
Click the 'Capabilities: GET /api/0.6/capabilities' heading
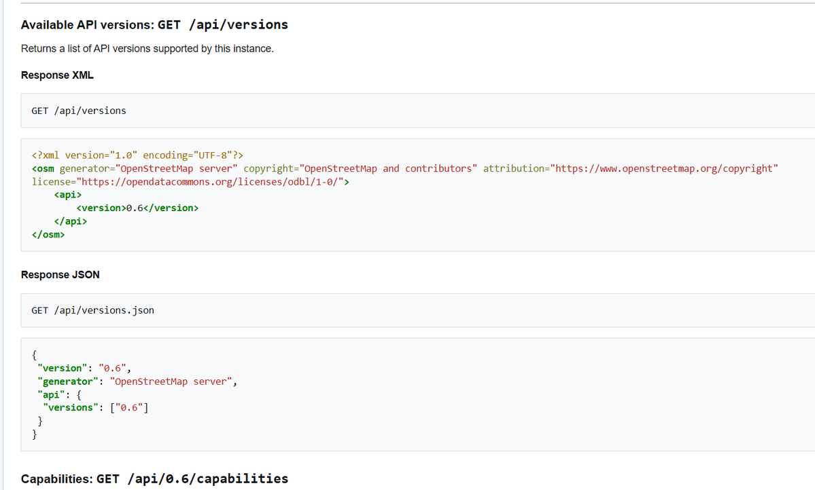click(154, 478)
